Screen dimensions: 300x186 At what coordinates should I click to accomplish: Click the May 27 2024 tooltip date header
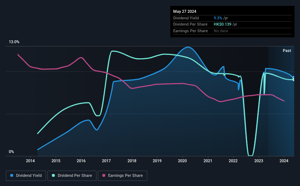coord(185,11)
